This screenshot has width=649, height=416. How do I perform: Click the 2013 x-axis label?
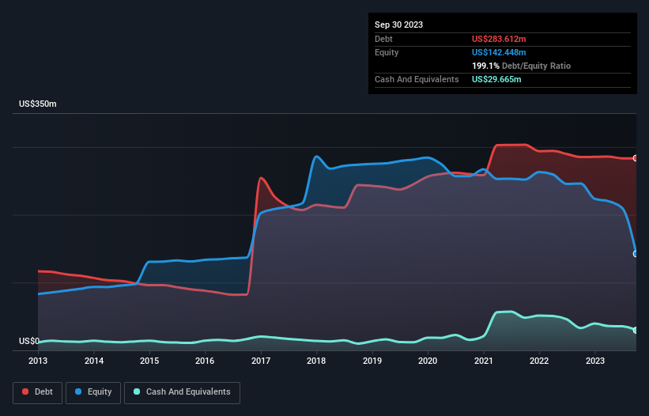coord(38,361)
